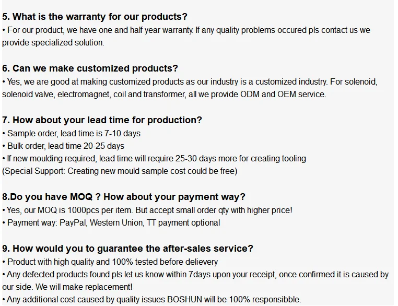Click 'Western Union' in the payment line
398x306 pixels.
click(120, 223)
